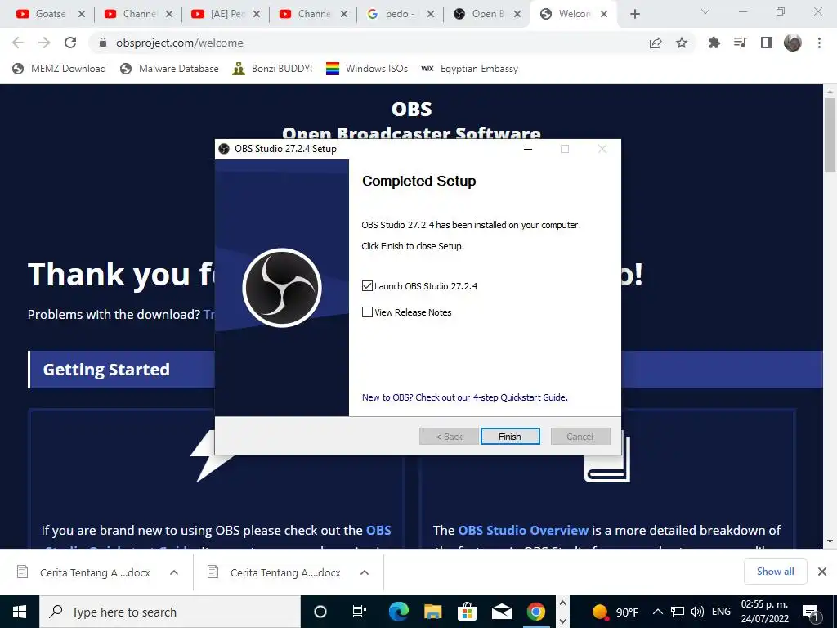The width and height of the screenshot is (837, 628).
Task: Open the Extensions puzzle icon
Action: tap(714, 43)
